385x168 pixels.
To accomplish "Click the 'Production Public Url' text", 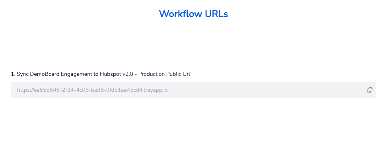I will coord(164,74).
